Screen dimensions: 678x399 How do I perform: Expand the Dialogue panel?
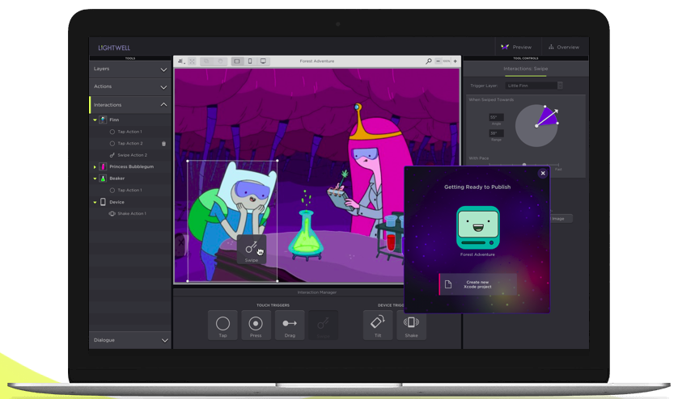point(129,340)
